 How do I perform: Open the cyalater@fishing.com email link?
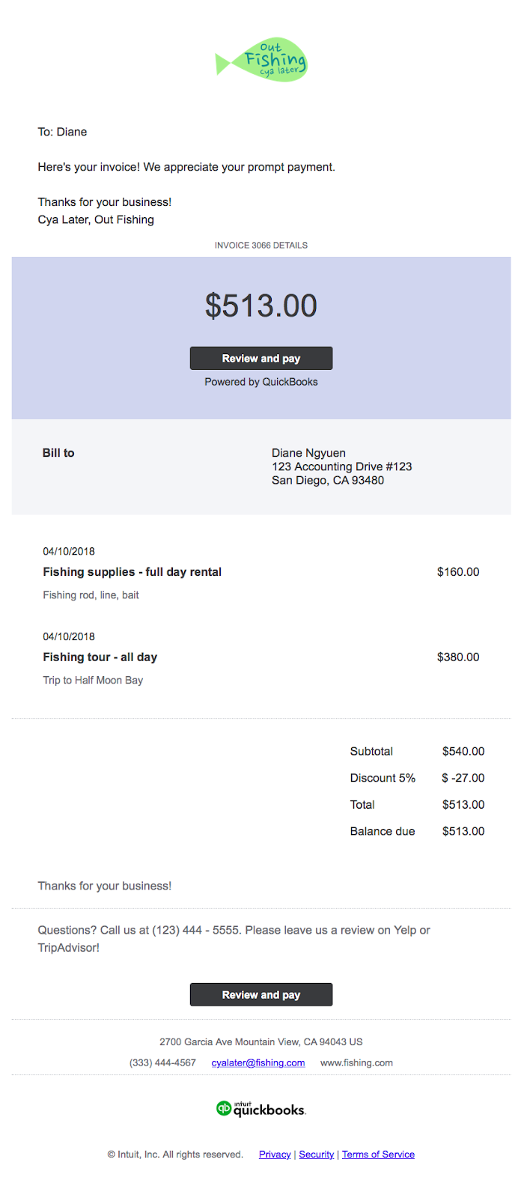[258, 1062]
